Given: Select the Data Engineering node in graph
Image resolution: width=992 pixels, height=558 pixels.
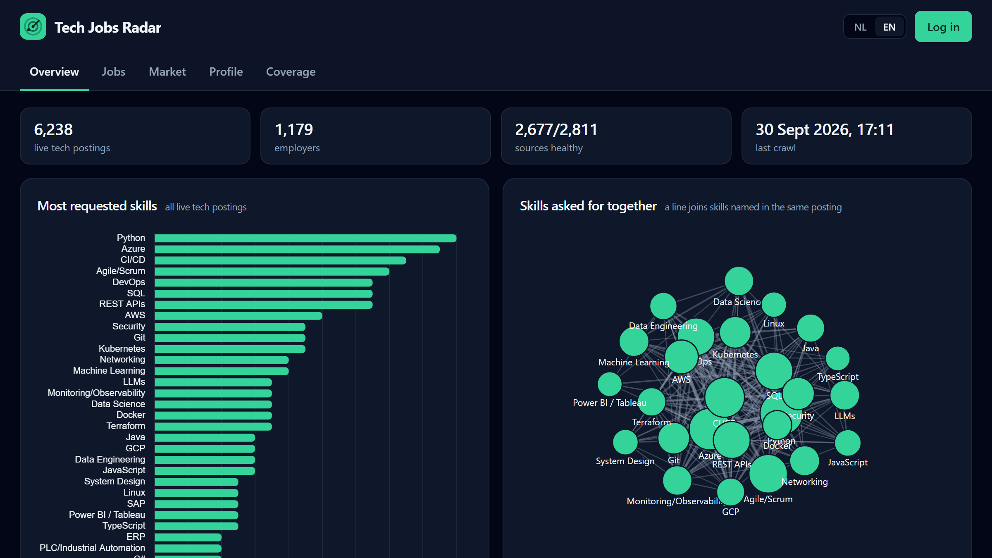Looking at the screenshot, I should 663,306.
